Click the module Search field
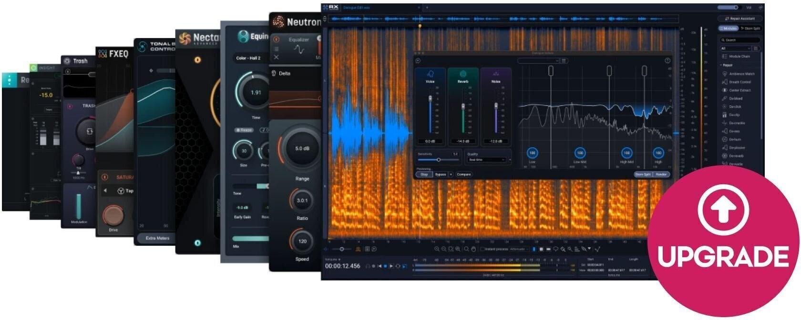This screenshot has height=320, width=801. [x=739, y=40]
